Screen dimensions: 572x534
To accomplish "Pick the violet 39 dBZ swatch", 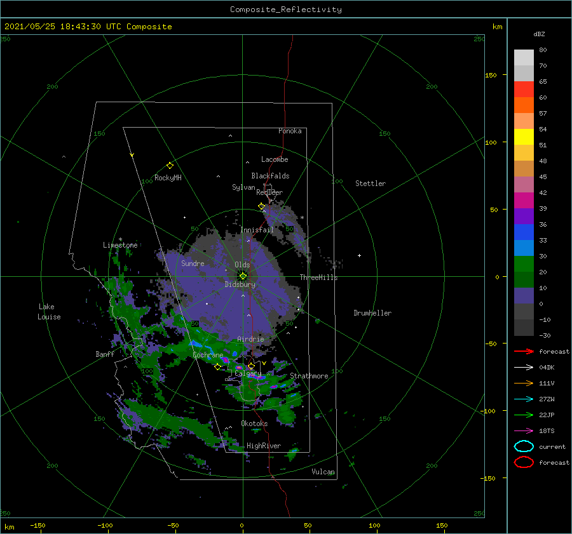I will (x=524, y=216).
